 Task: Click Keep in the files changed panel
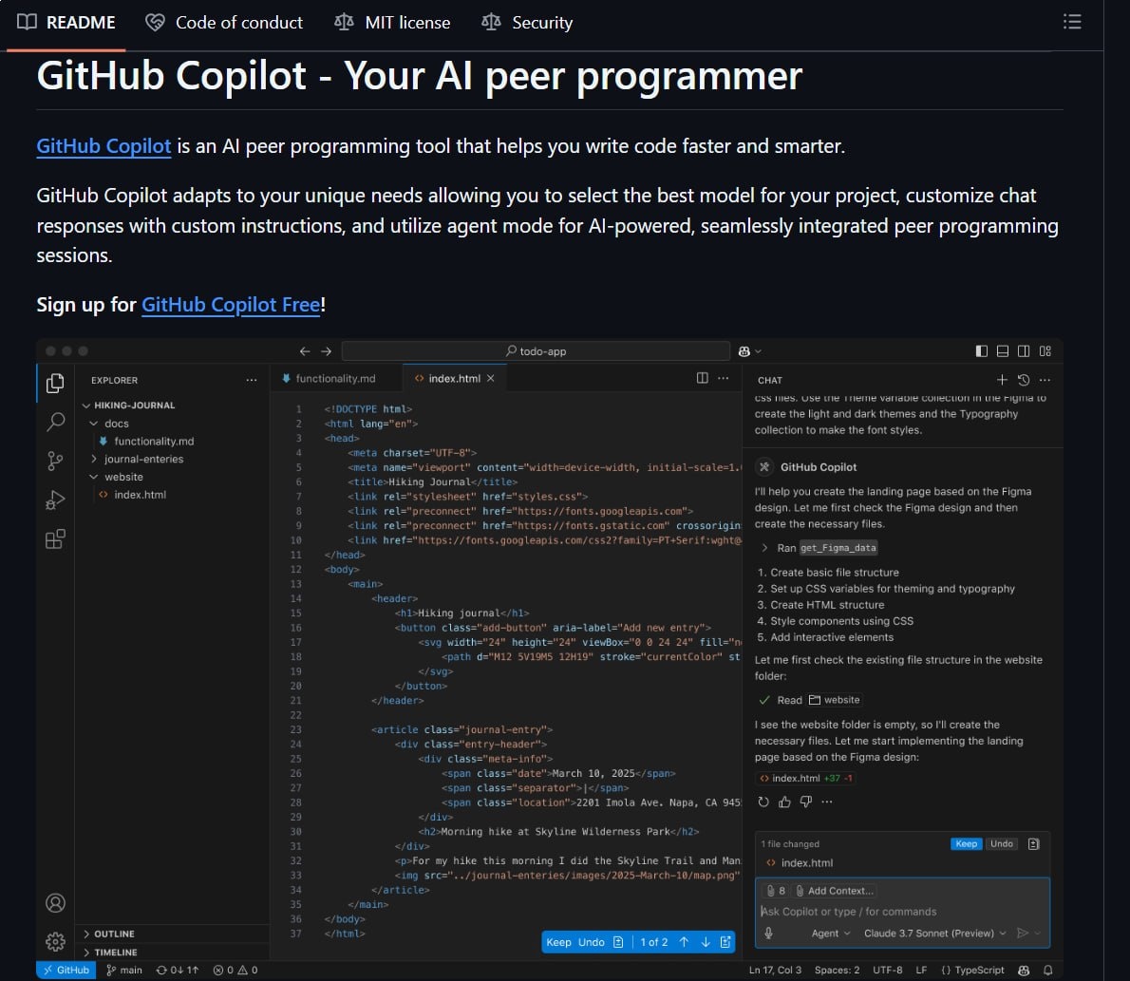pos(967,843)
